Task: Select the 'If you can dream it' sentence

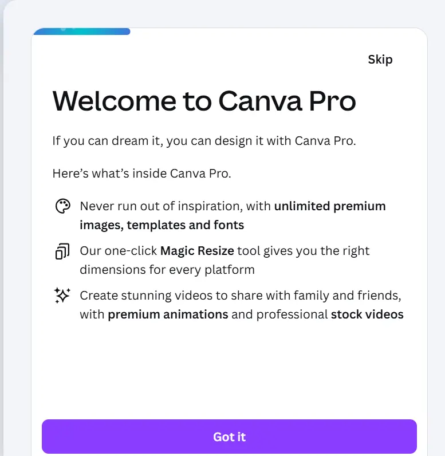Action: 204,141
